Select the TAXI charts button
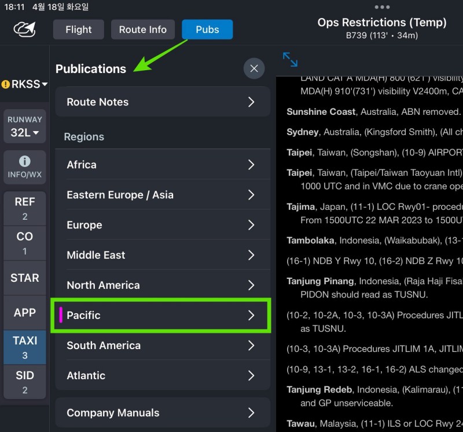This screenshot has width=463, height=432. coord(24,347)
